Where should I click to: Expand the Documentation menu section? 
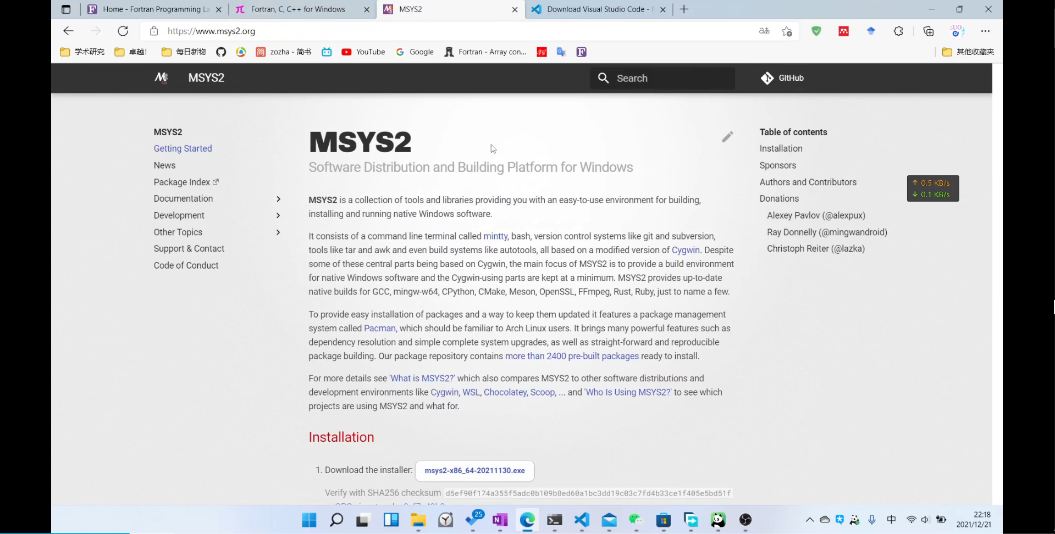pyautogui.click(x=278, y=199)
